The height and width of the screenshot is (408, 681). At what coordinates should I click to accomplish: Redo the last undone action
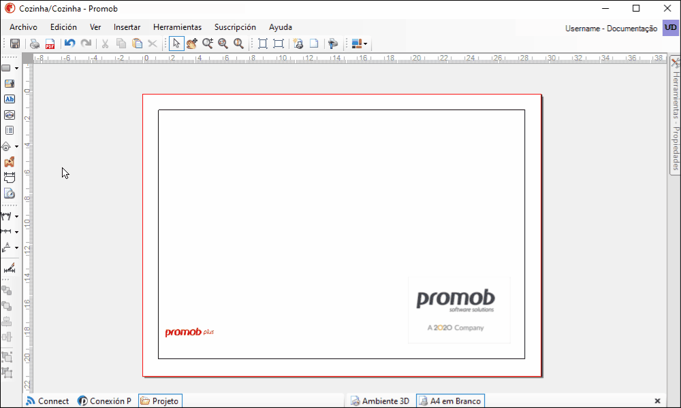point(86,44)
